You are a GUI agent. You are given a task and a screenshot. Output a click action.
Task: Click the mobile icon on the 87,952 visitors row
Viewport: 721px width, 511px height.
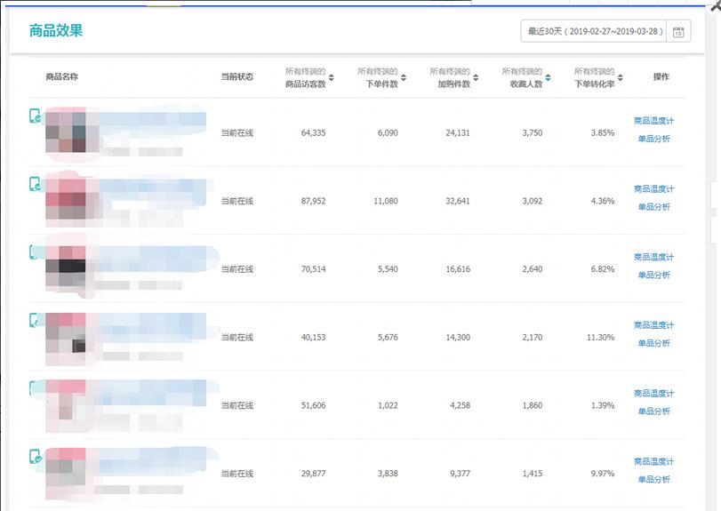36,184
